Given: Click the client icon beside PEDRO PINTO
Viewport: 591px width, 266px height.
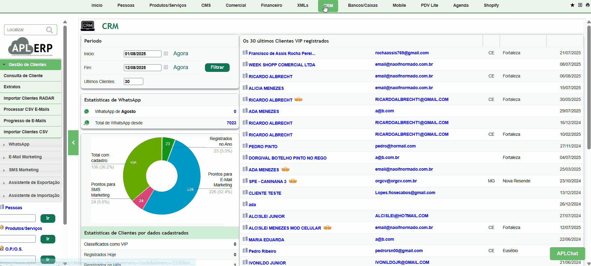Looking at the screenshot, I should tap(245, 146).
